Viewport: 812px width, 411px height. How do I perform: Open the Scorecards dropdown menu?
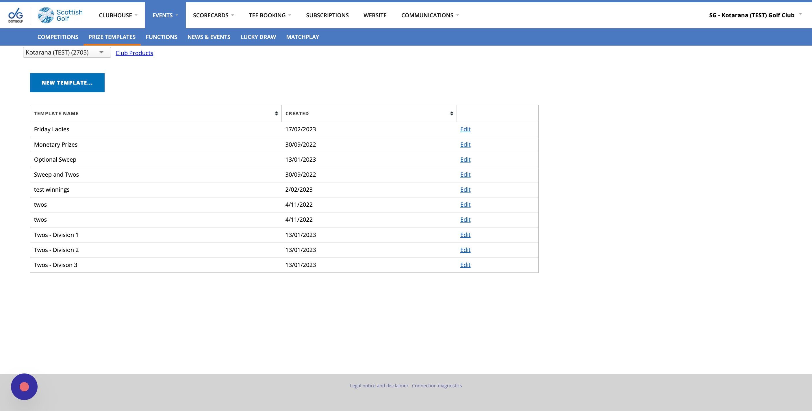tap(213, 15)
